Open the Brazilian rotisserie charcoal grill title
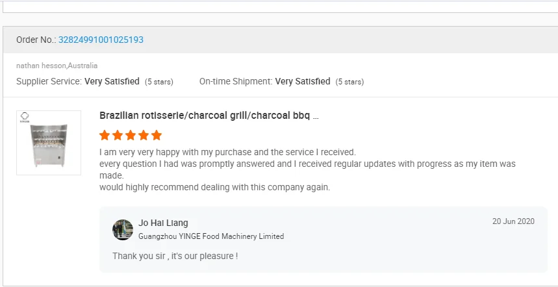558x287 pixels. point(209,116)
